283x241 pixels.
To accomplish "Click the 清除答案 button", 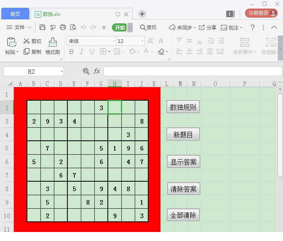I will click(183, 189).
